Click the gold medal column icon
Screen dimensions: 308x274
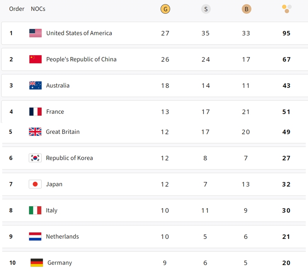pos(165,9)
